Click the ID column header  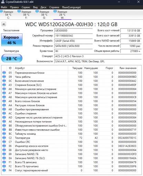[10, 68]
